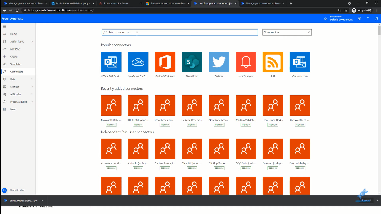This screenshot has height=214, width=381.
Task: Open the All connectors dropdown
Action: pyautogui.click(x=287, y=32)
